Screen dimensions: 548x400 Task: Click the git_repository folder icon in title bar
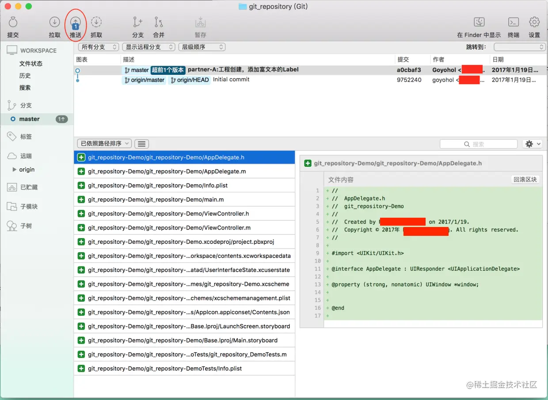click(x=242, y=7)
